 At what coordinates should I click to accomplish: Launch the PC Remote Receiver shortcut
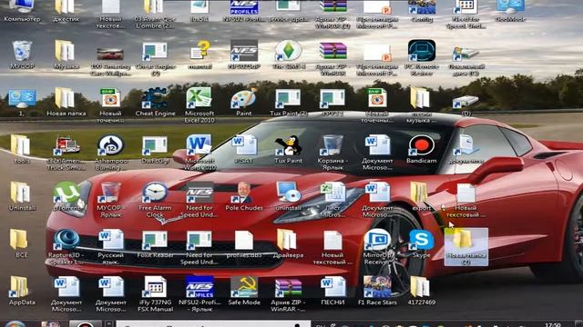coord(422,58)
